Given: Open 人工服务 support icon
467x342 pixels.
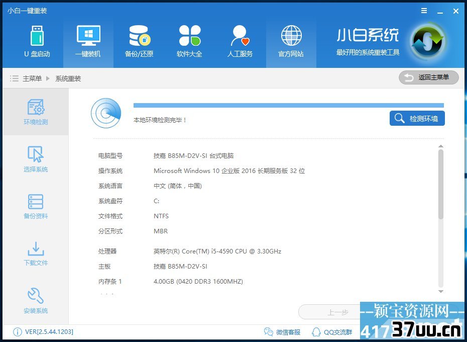Looking at the screenshot, I should coord(240,41).
